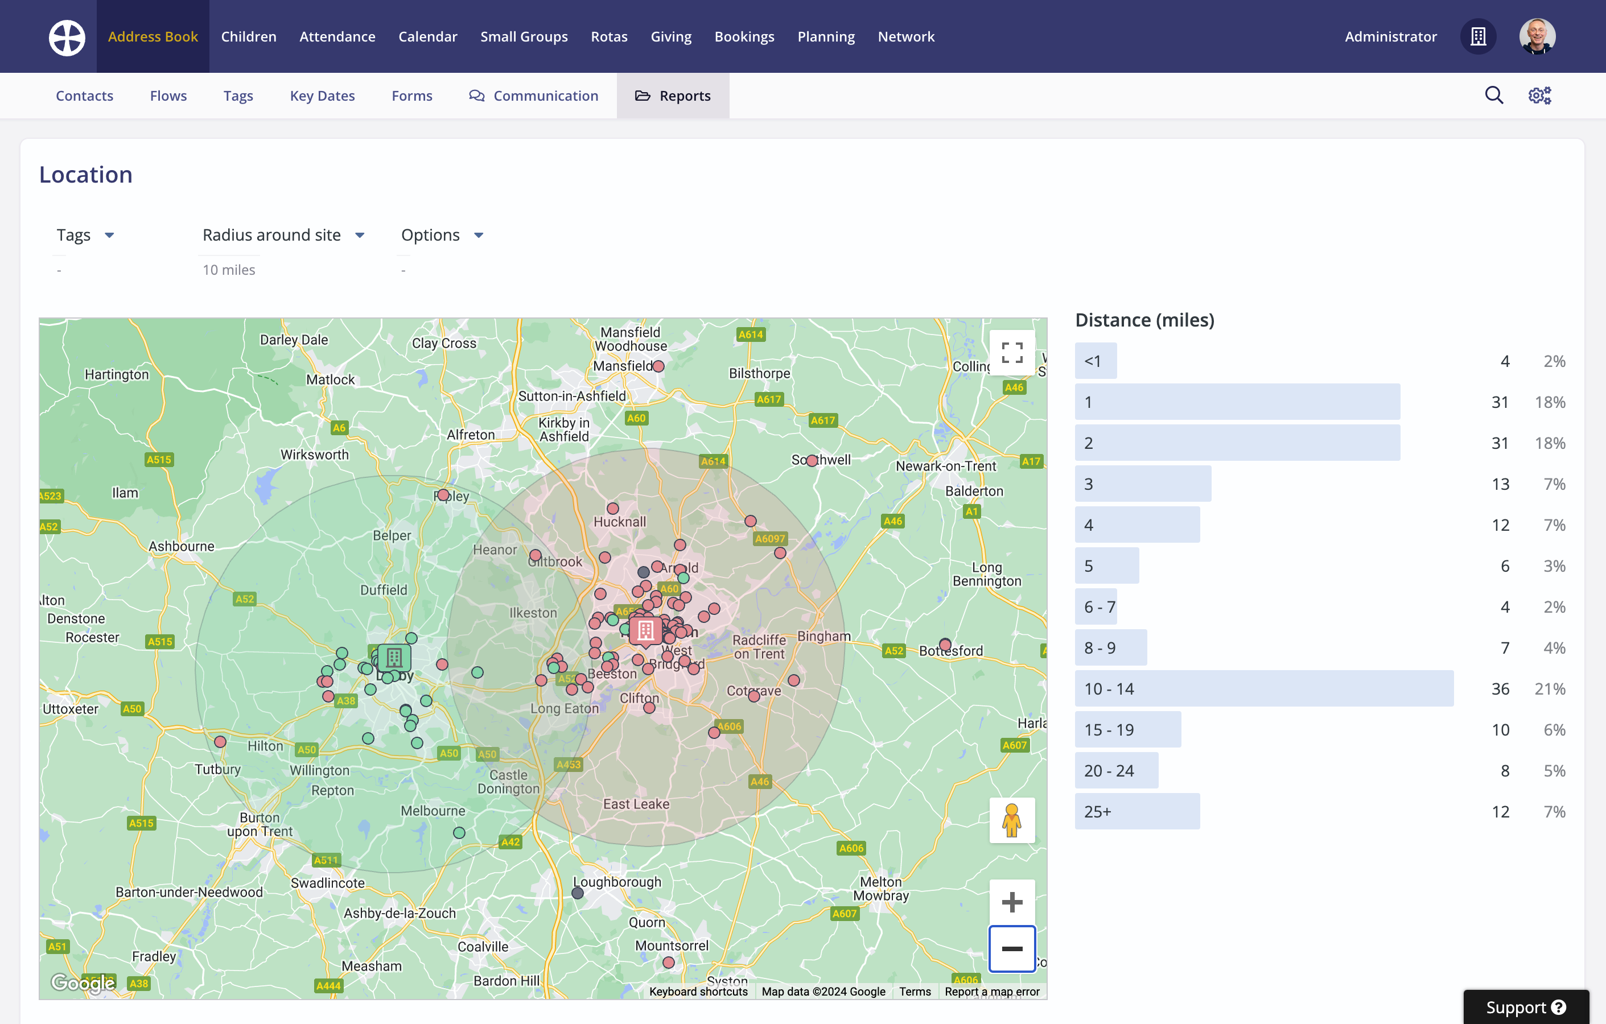Image resolution: width=1606 pixels, height=1024 pixels.
Task: Select the 10 - 14 miles distance bar
Action: 1263,689
